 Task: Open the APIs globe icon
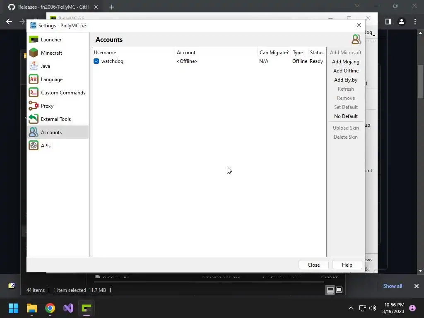tap(34, 145)
